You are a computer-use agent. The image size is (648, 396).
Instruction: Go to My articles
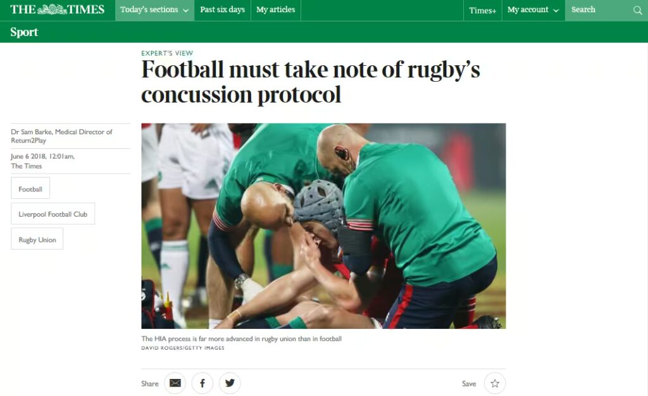276,10
